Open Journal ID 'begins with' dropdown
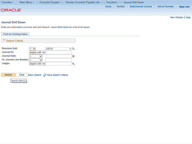The image size is (192, 144). coord(37,52)
